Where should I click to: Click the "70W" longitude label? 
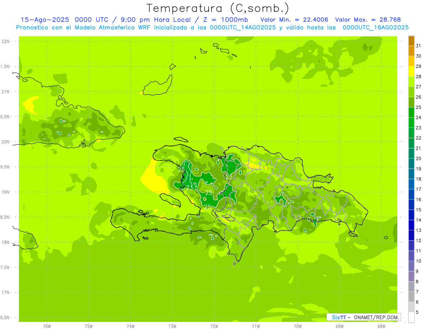pos(298,326)
